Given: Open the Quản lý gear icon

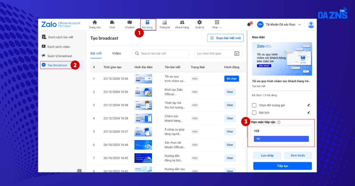Looking at the screenshot, I should (x=199, y=22).
